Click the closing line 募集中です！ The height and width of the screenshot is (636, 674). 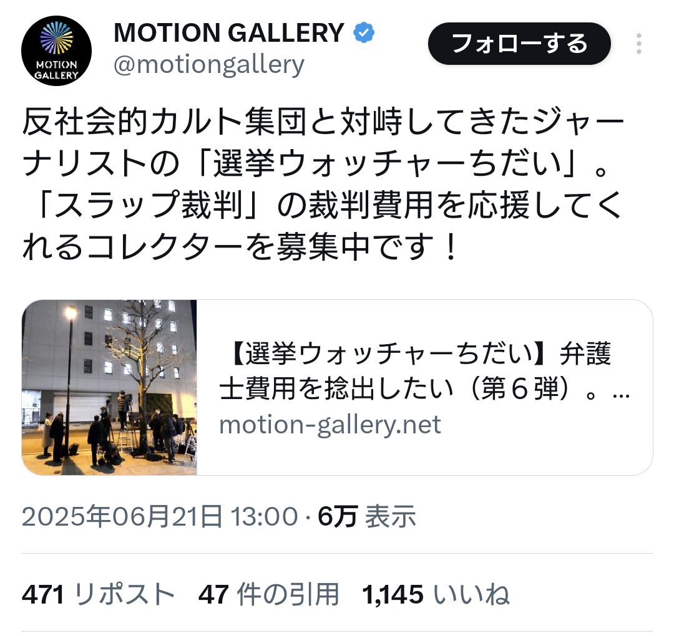pyautogui.click(x=368, y=247)
